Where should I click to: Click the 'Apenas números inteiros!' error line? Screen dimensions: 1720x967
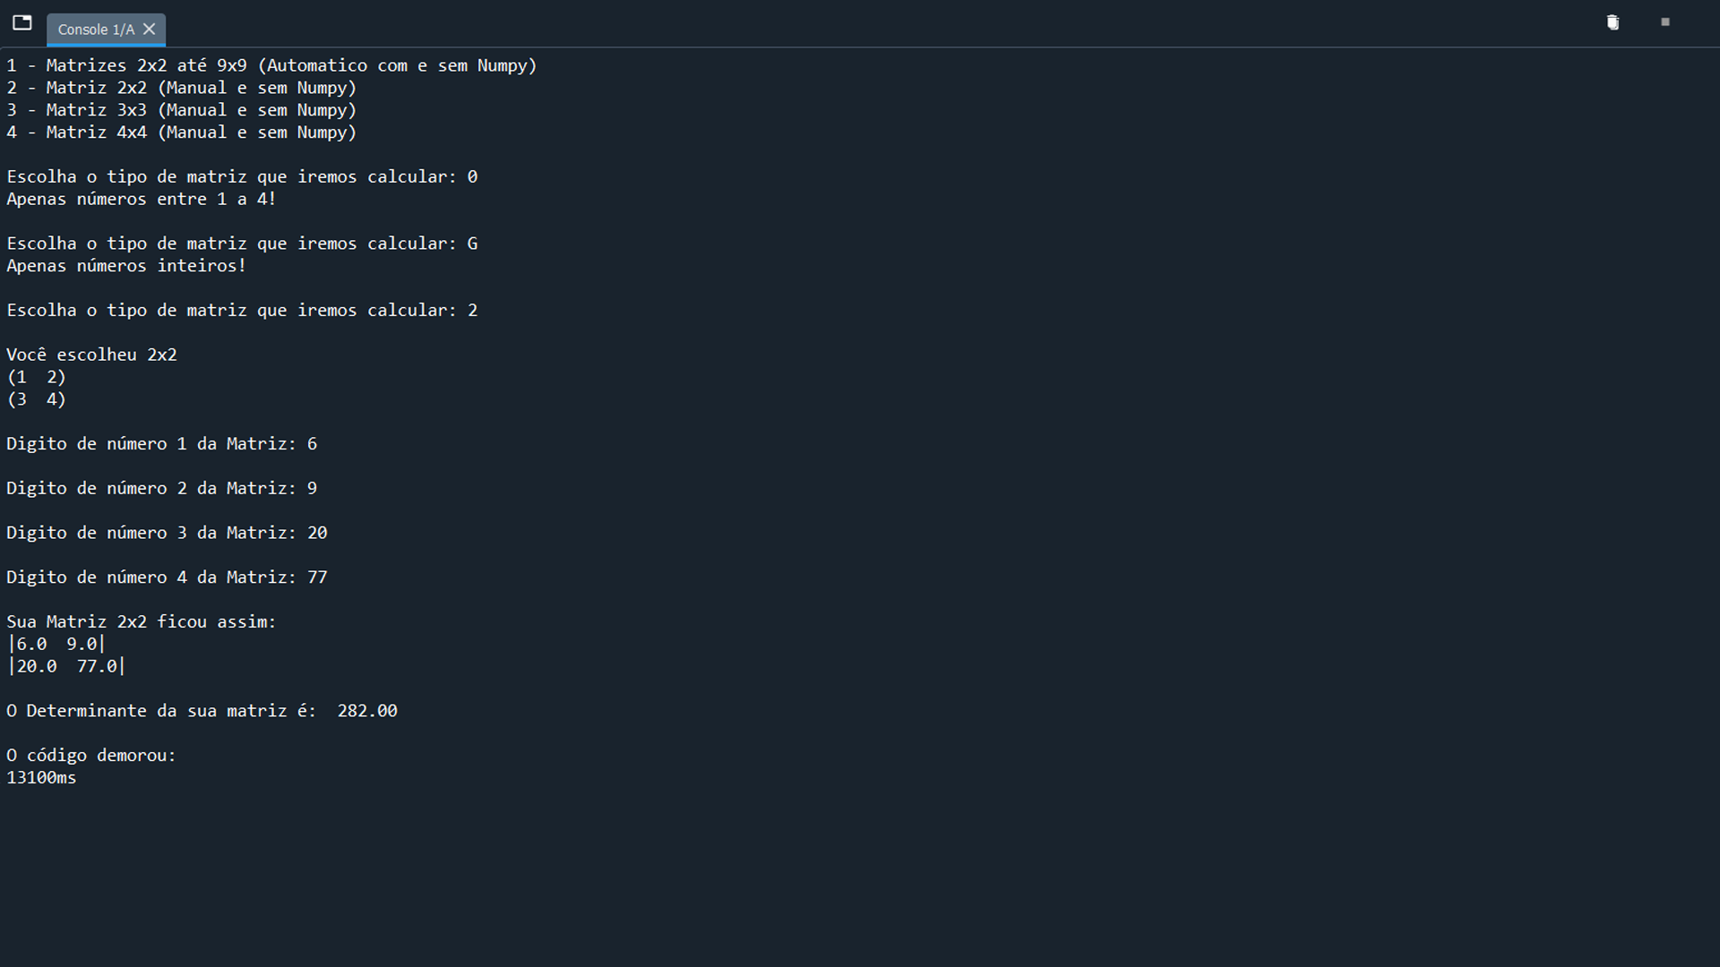(x=125, y=266)
